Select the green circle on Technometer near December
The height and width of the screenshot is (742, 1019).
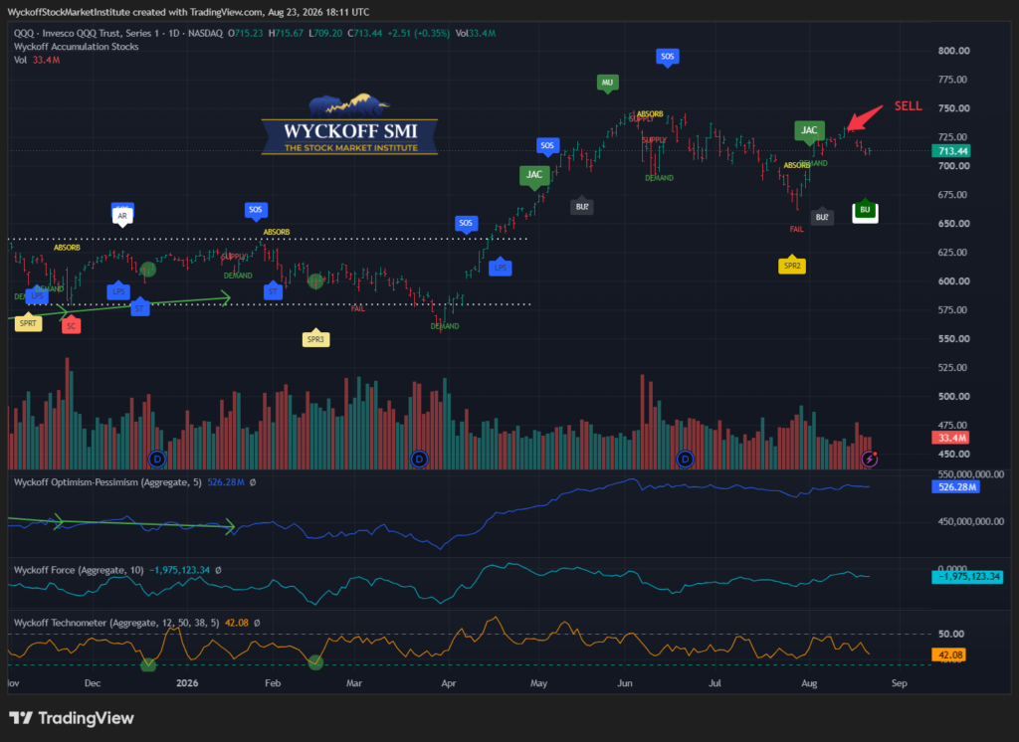click(x=148, y=664)
